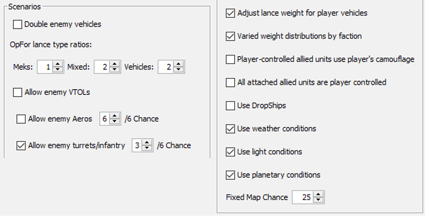
Task: Enable player's camouflage for allied units
Action: 230,60
